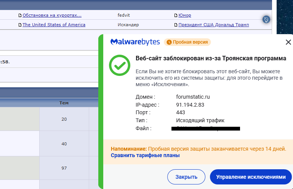The height and width of the screenshot is (189, 293).
Task: Click the document icon beside Обстановка на курортах
Action: point(20,16)
